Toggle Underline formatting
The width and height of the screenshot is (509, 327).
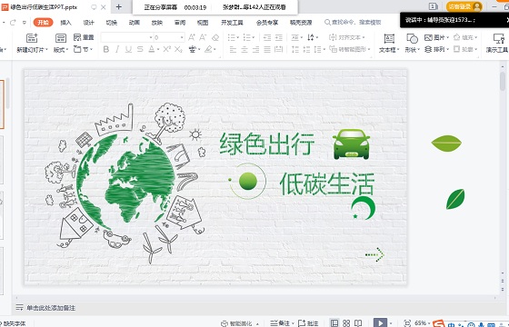click(128, 49)
